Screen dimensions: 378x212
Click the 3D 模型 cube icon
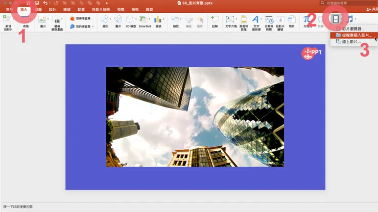coord(130,19)
